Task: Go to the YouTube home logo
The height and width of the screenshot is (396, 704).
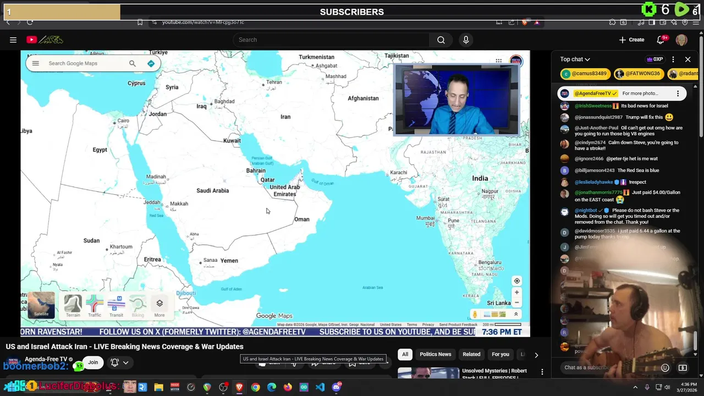Action: [45, 40]
